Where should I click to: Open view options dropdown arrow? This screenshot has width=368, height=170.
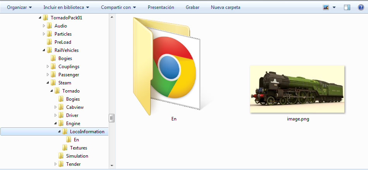334,7
